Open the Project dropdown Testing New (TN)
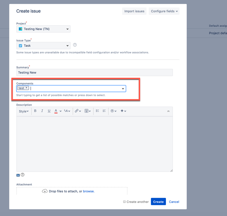 pos(44,29)
